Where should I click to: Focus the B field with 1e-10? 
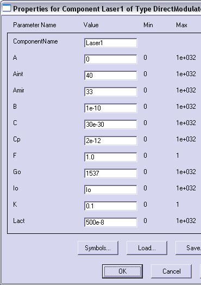coord(111,108)
